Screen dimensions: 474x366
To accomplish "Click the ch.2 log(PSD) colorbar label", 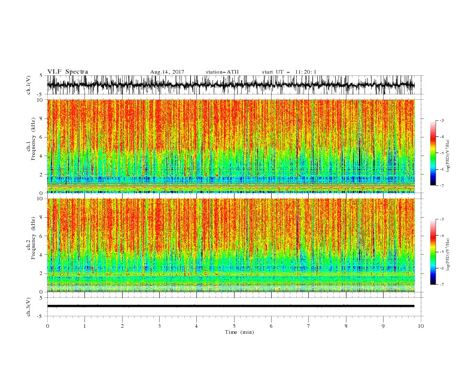I will pyautogui.click(x=448, y=255).
